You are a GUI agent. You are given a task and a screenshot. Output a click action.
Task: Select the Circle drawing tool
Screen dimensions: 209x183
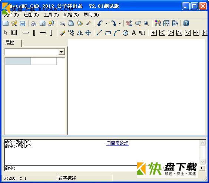pos(125,33)
